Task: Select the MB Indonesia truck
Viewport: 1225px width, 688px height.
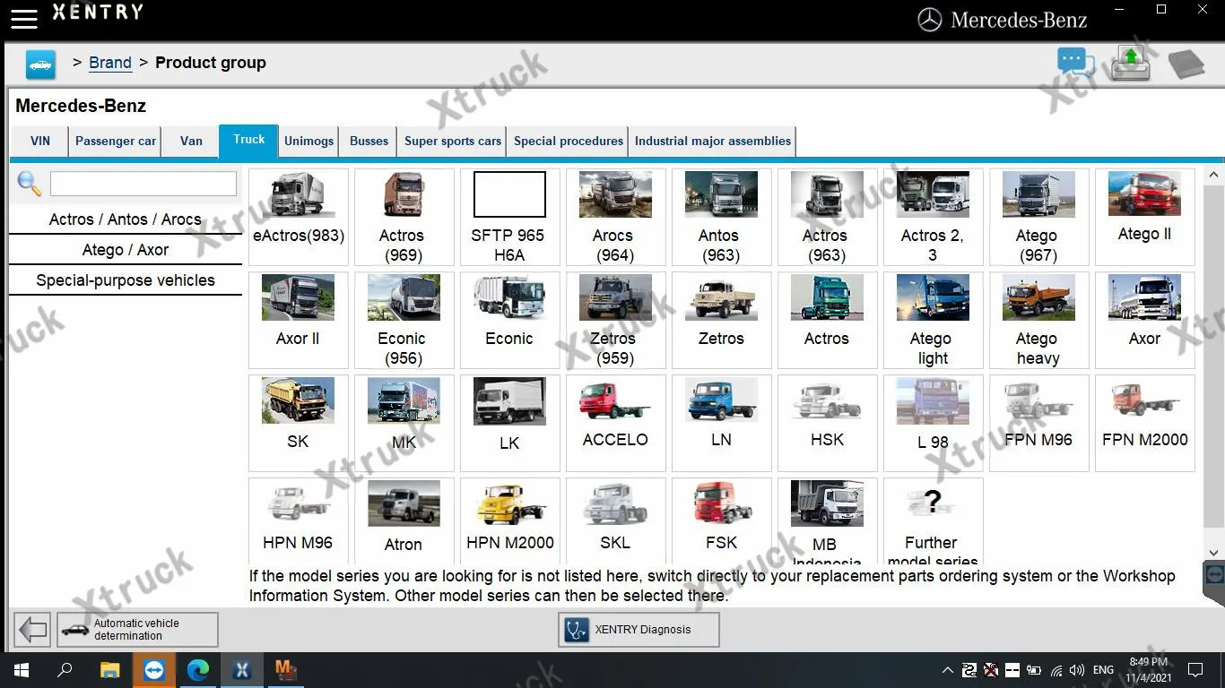Action: pos(828,520)
